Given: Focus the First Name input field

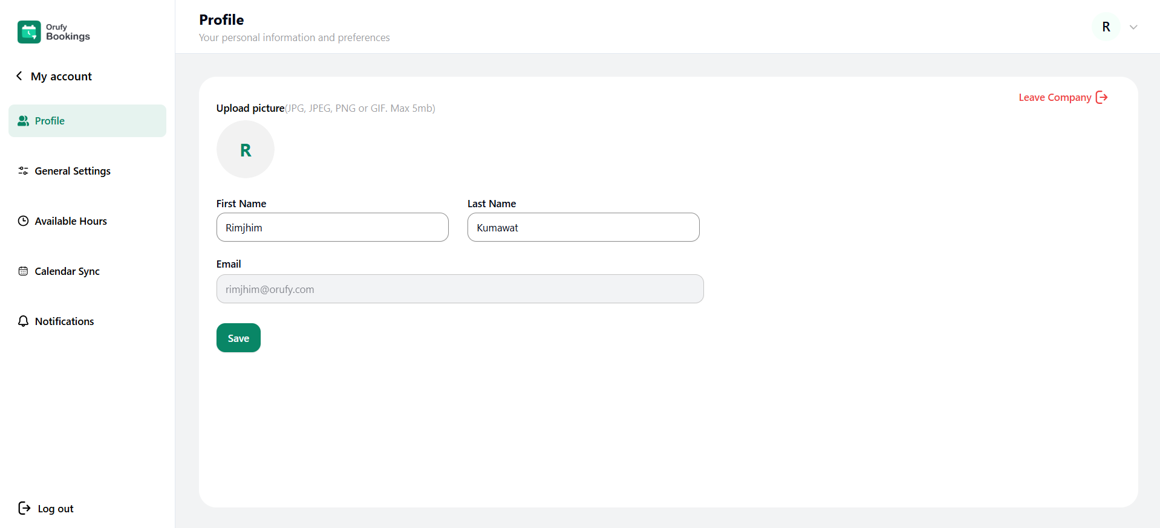Looking at the screenshot, I should tap(332, 228).
